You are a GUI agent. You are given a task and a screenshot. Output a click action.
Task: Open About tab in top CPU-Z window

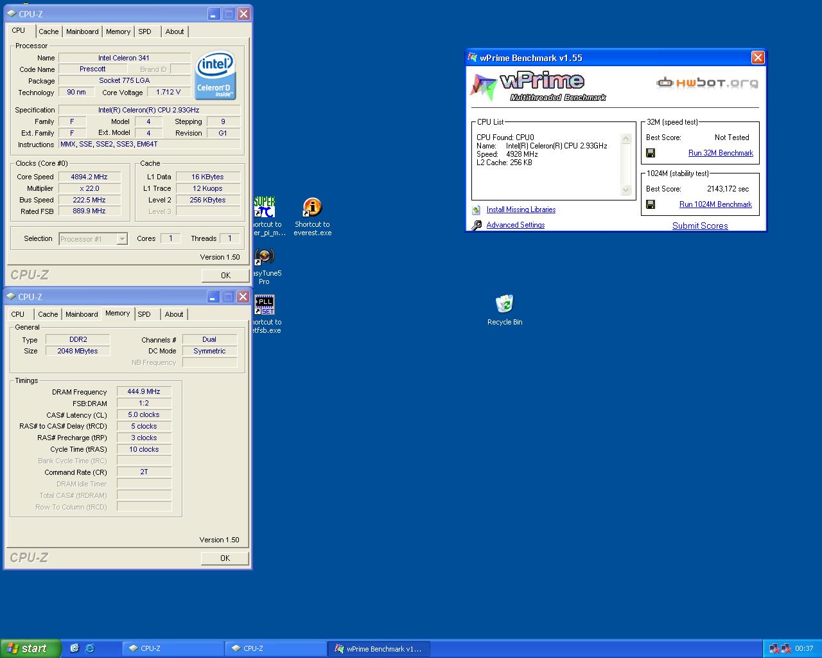coord(174,31)
